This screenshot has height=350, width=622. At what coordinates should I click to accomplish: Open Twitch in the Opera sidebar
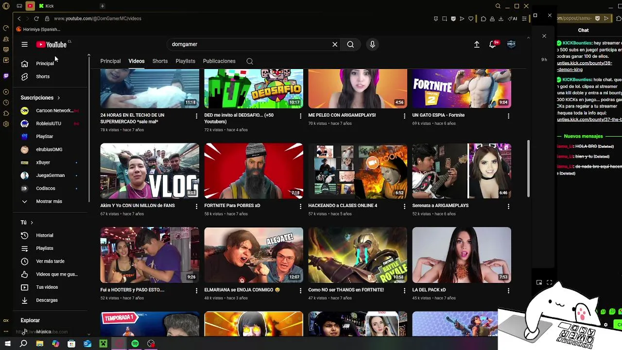[x=6, y=76]
